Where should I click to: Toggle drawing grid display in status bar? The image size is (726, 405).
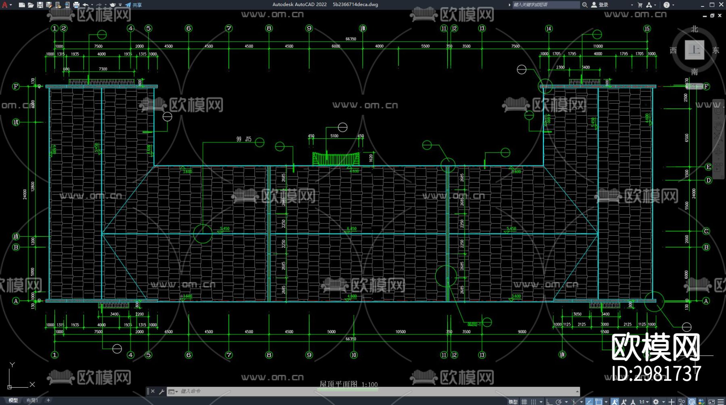[x=524, y=402]
